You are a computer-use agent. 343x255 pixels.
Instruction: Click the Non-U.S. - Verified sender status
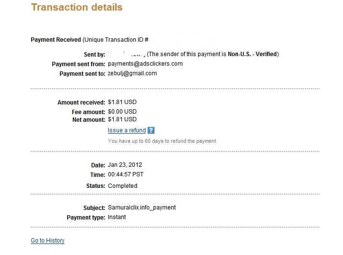pyautogui.click(x=252, y=54)
